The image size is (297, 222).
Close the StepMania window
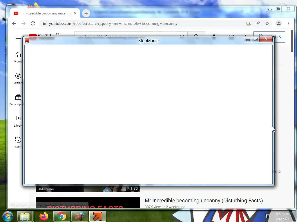pos(266,39)
